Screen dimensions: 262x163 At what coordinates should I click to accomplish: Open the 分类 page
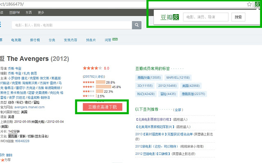coord(52,40)
